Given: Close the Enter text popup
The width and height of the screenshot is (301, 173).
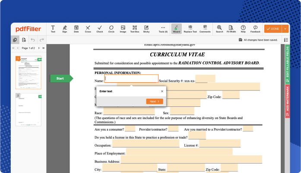Looking at the screenshot, I should [x=162, y=91].
